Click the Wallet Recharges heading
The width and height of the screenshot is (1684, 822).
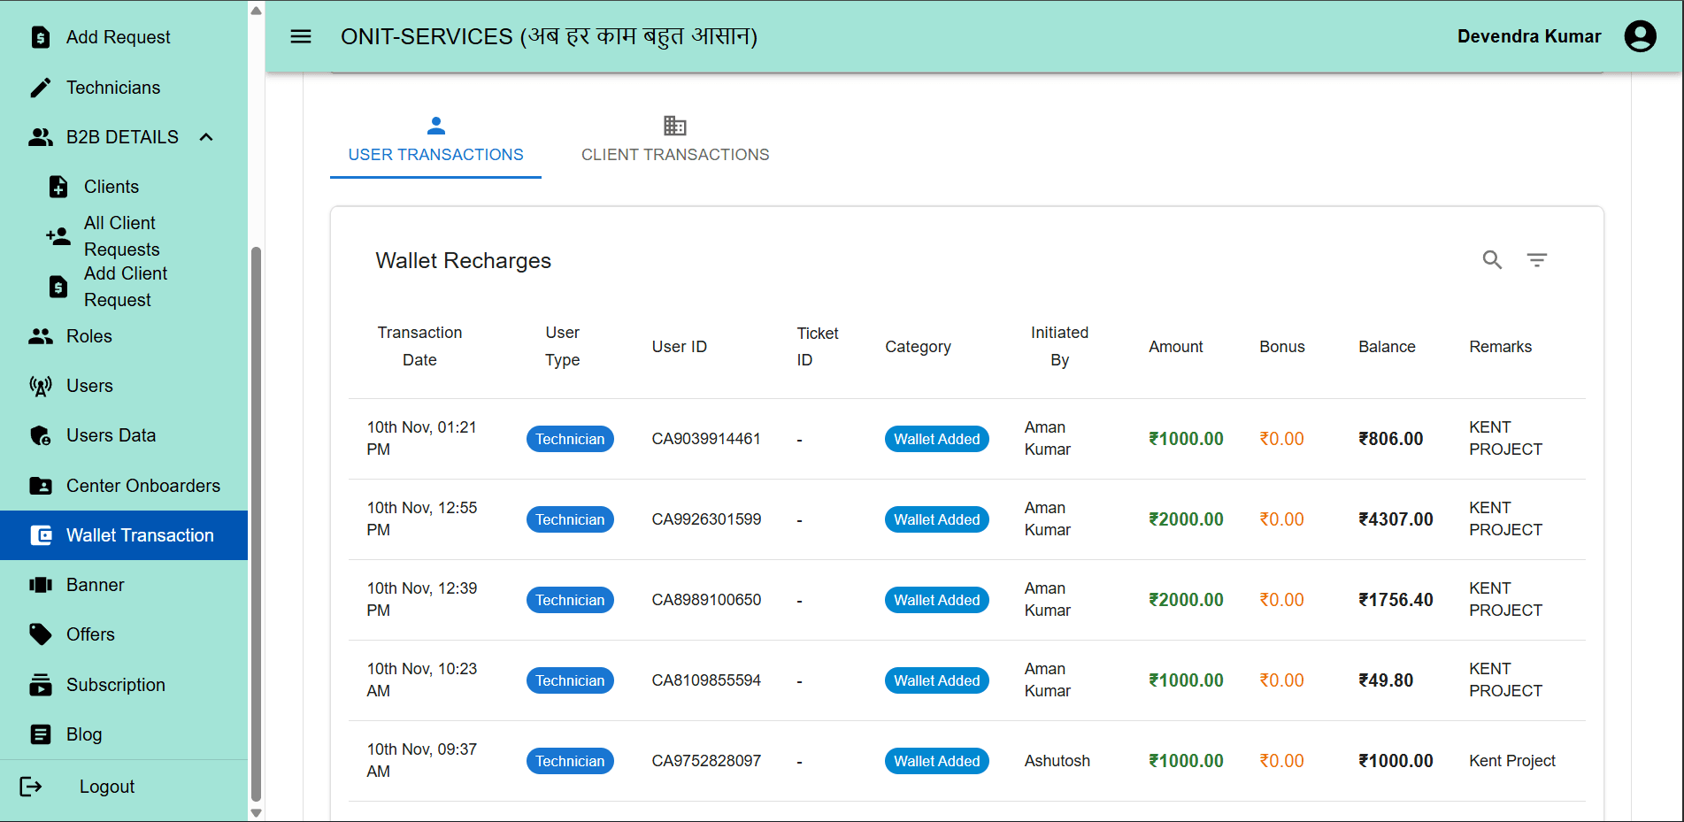463,260
